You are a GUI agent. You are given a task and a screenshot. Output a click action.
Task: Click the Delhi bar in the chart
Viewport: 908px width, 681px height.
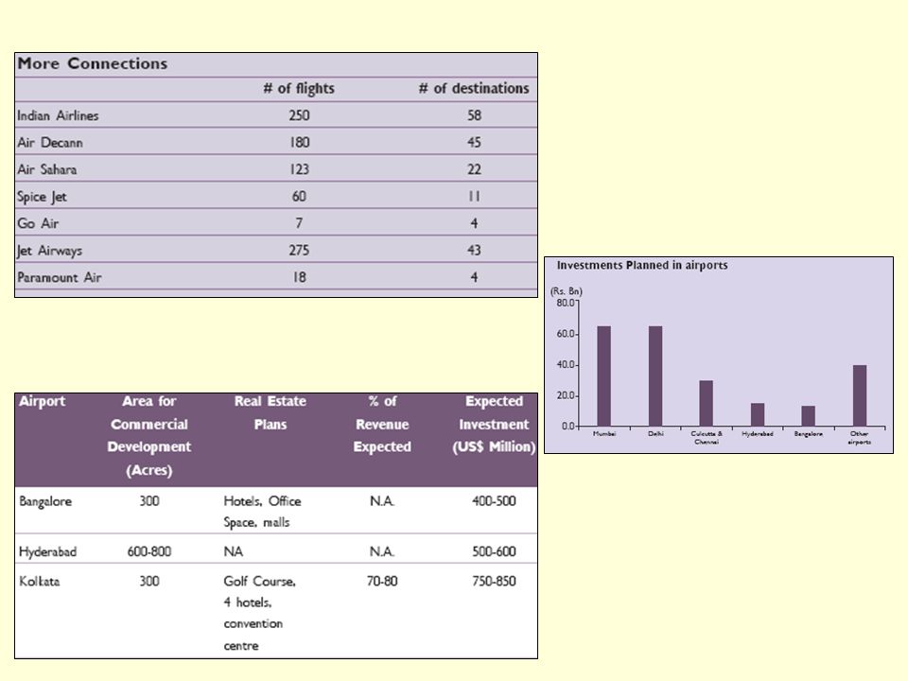pos(655,375)
